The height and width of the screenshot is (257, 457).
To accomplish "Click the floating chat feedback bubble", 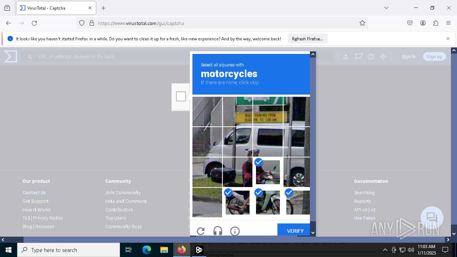I will [432, 218].
